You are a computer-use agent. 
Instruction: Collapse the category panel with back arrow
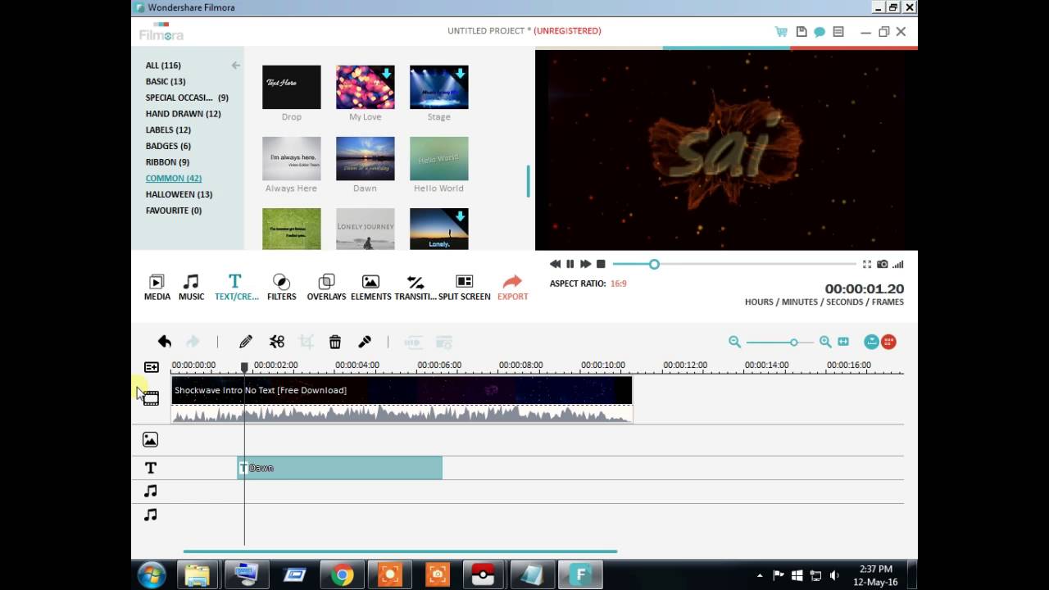[235, 66]
